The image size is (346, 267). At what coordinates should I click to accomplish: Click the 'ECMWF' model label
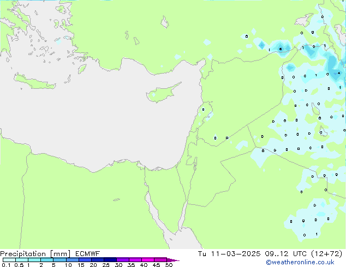(88, 254)
